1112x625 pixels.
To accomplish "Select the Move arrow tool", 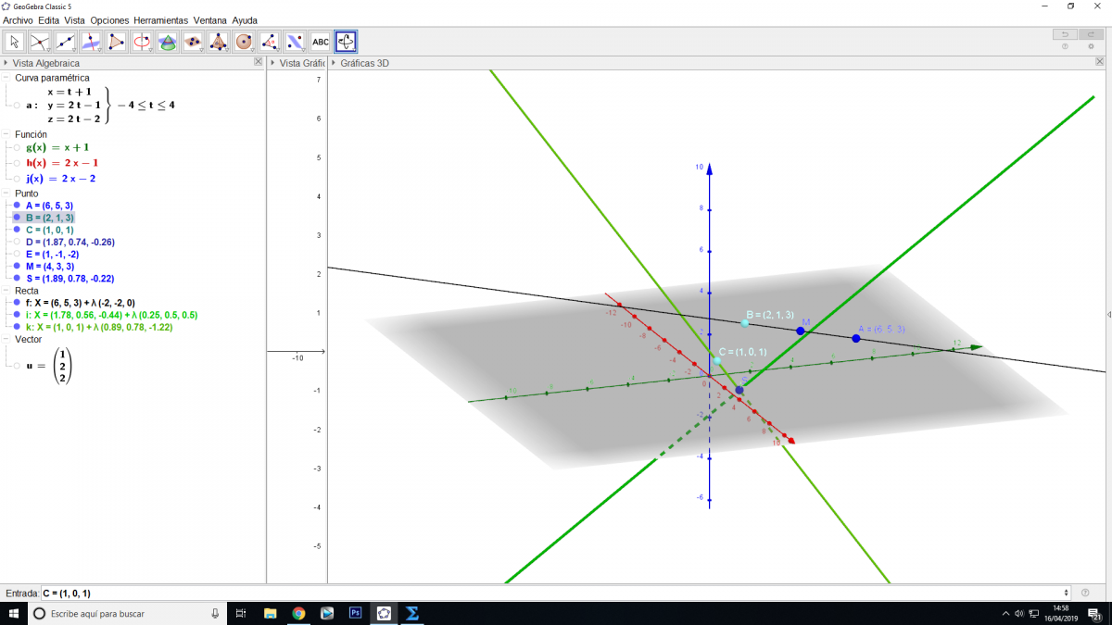I will coord(15,42).
